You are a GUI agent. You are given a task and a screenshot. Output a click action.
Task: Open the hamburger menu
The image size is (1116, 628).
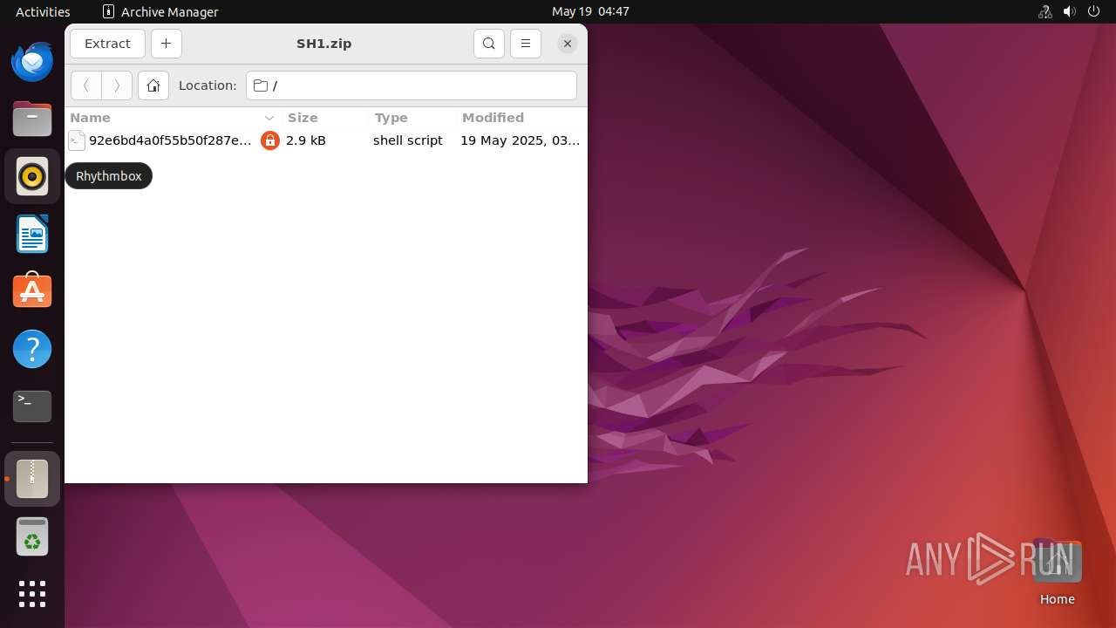click(526, 44)
